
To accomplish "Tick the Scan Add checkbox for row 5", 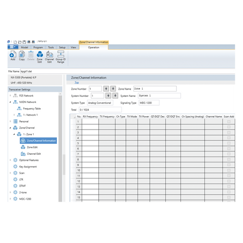I will 229,143.
